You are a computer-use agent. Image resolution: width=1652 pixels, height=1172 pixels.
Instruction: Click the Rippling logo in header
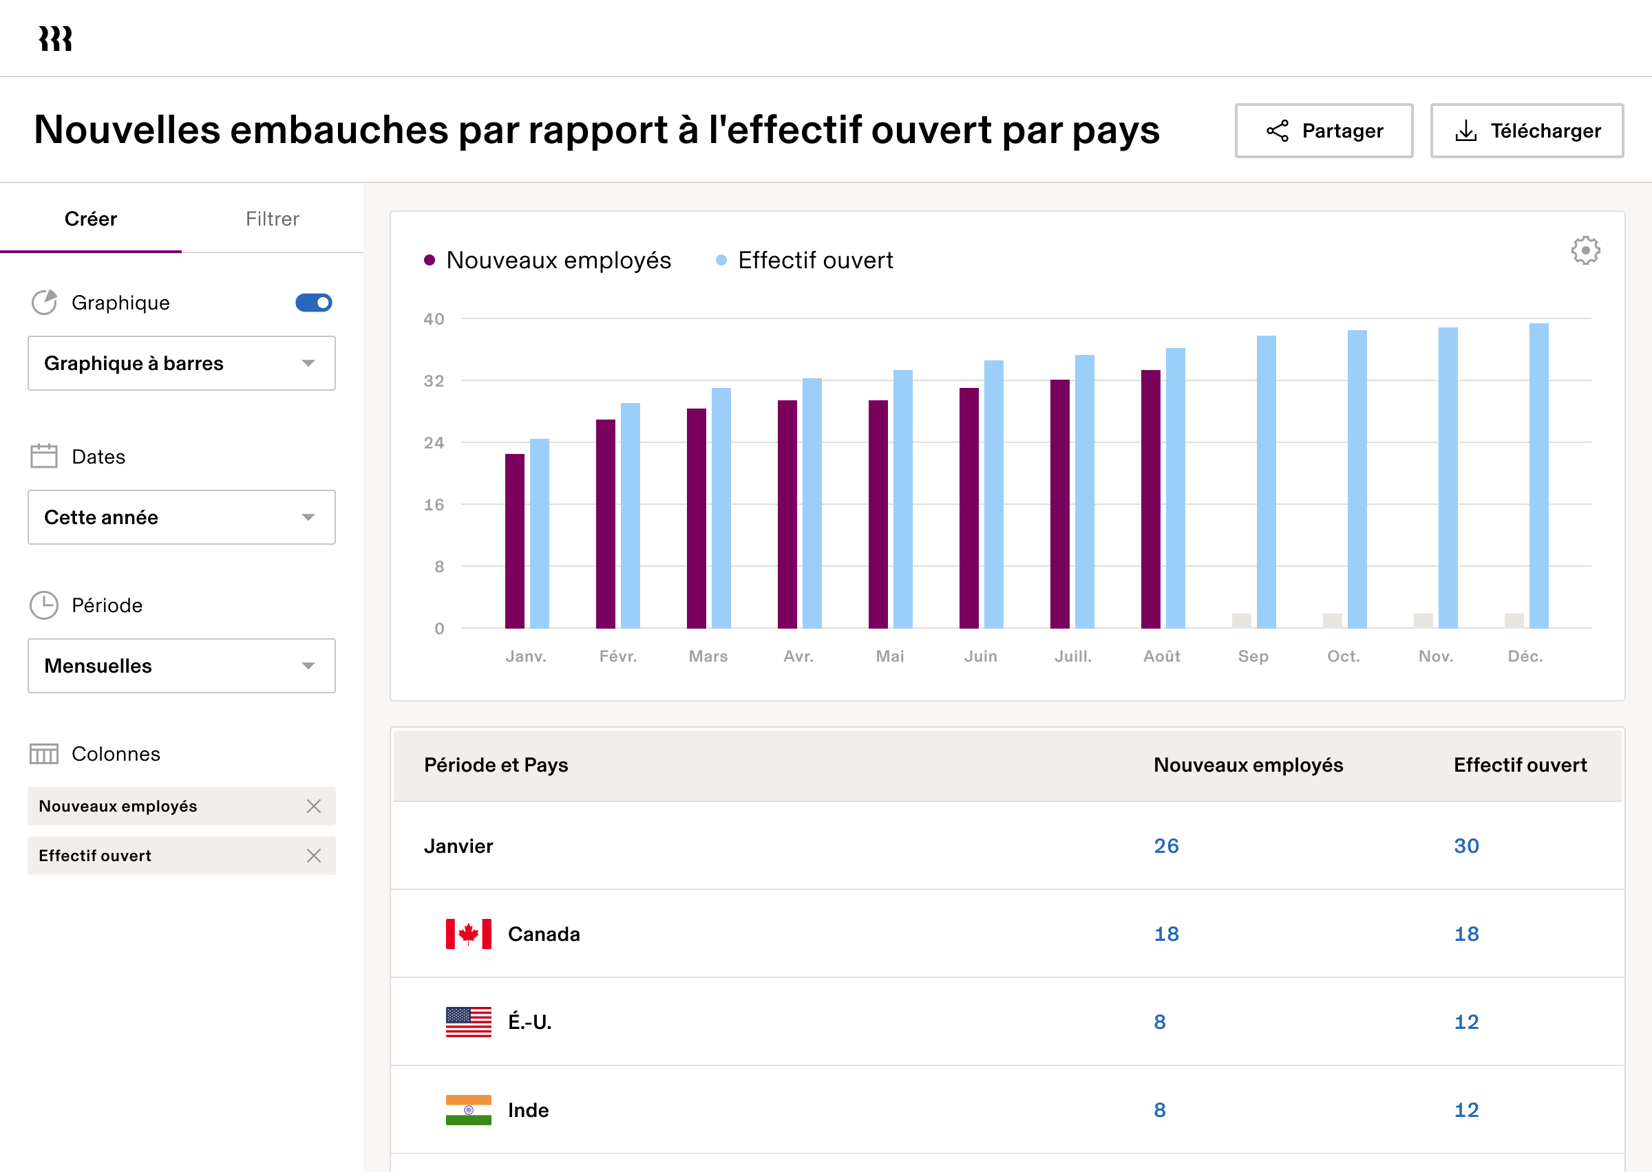[x=55, y=39]
